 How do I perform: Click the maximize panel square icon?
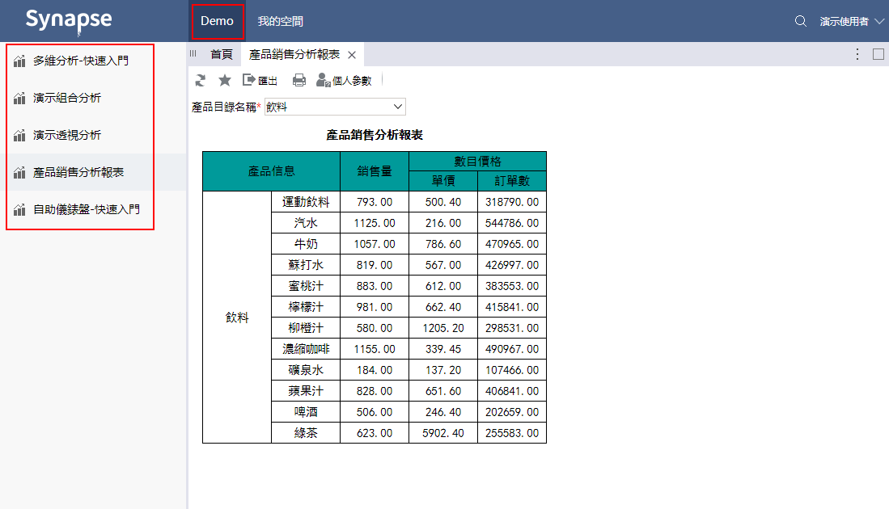pyautogui.click(x=878, y=54)
